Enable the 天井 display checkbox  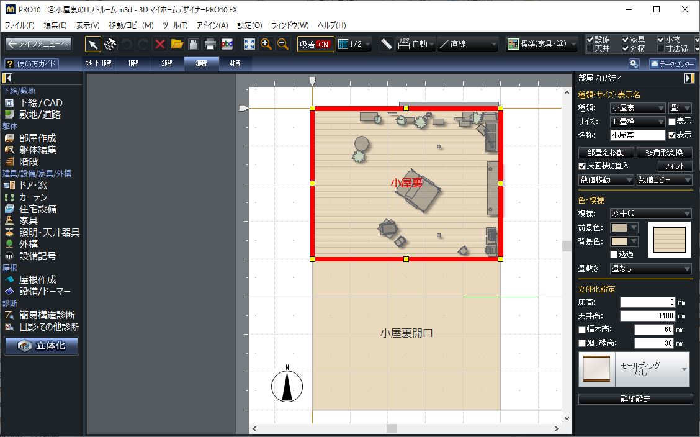[x=590, y=48]
